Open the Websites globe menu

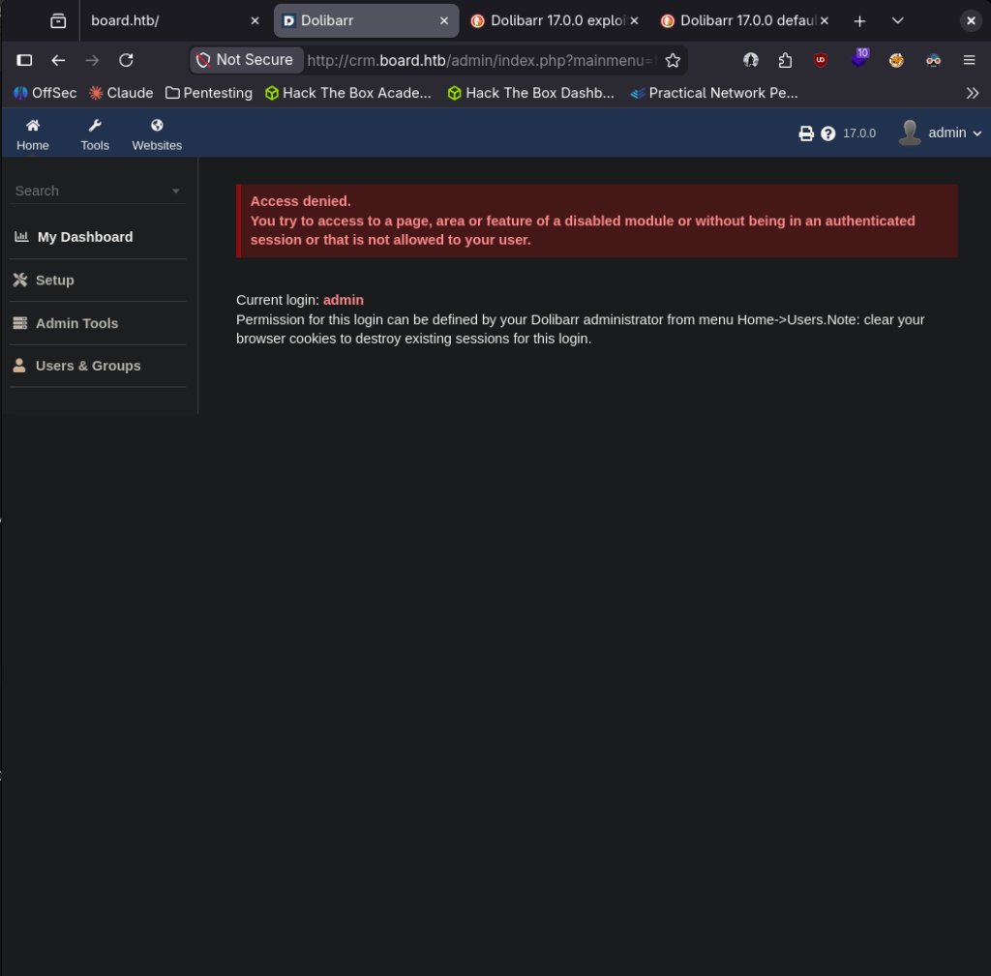point(157,126)
